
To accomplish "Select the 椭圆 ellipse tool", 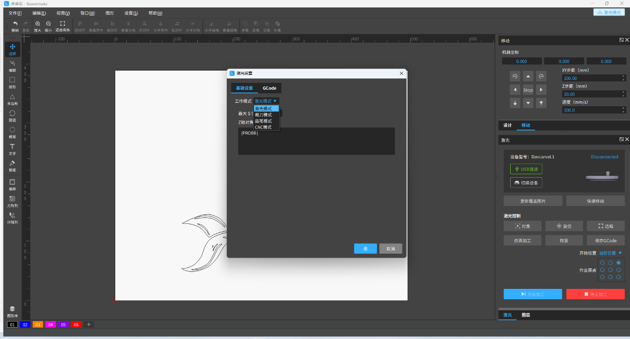I will (x=12, y=132).
